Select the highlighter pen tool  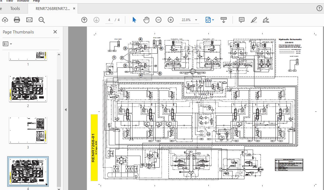[x=254, y=20]
